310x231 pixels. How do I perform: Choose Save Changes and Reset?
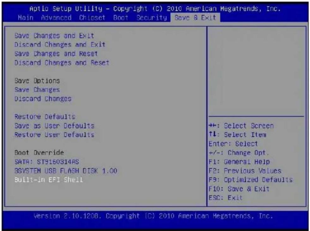click(56, 54)
